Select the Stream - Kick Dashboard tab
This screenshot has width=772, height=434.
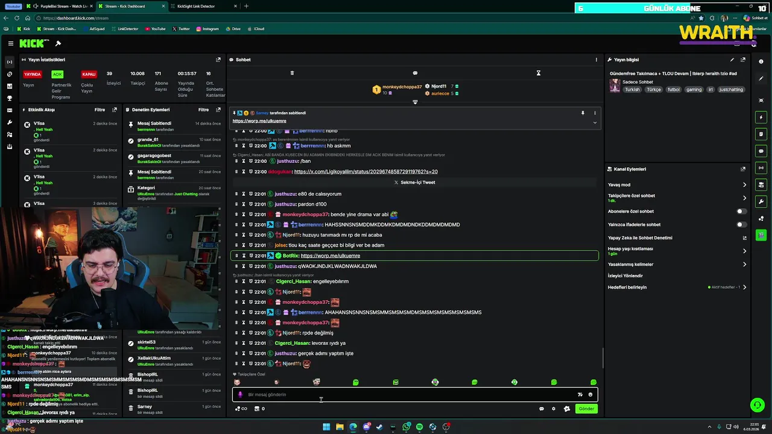(x=131, y=6)
